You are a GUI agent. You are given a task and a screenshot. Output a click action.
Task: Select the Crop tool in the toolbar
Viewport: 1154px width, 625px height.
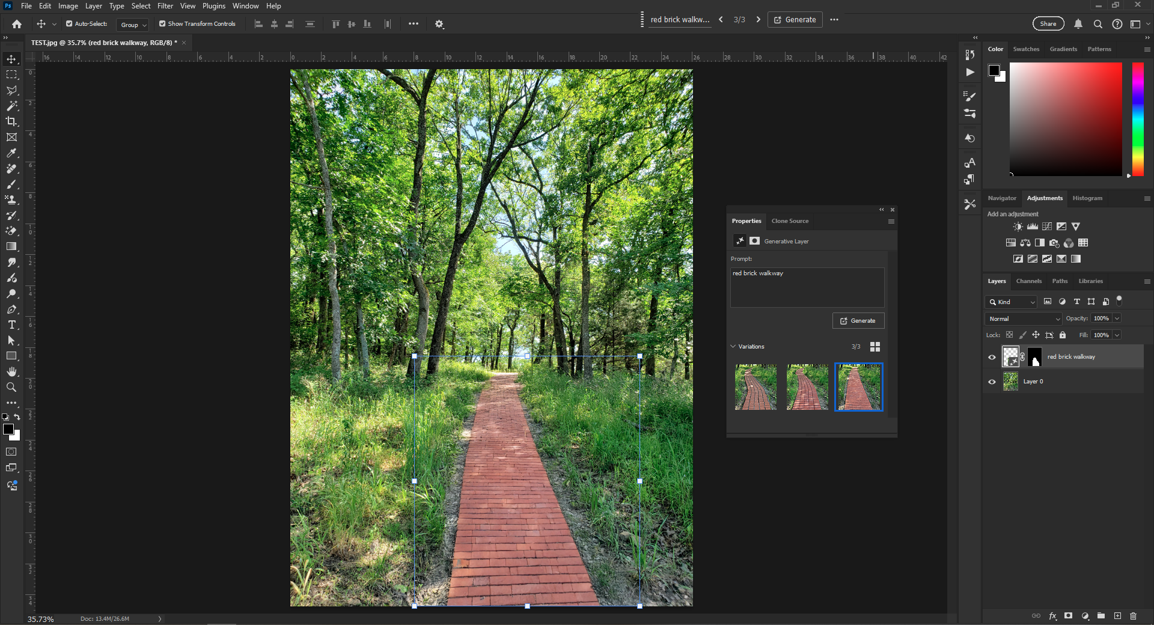[11, 121]
